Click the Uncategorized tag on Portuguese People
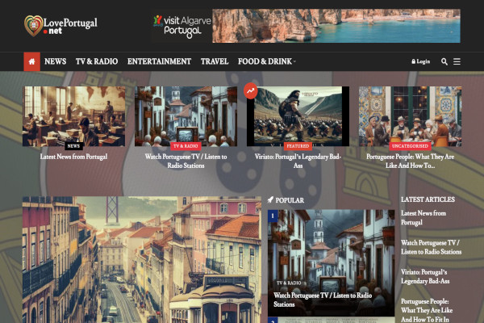Viewport: 484px width, 323px height. coord(410,146)
